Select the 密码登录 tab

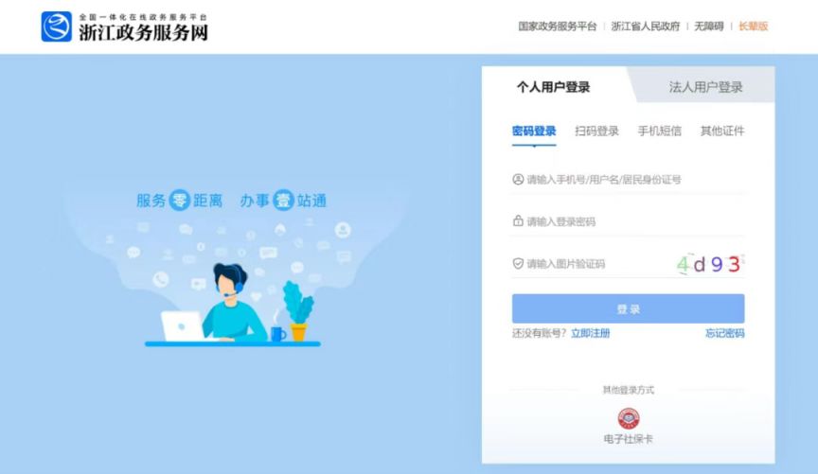(534, 131)
